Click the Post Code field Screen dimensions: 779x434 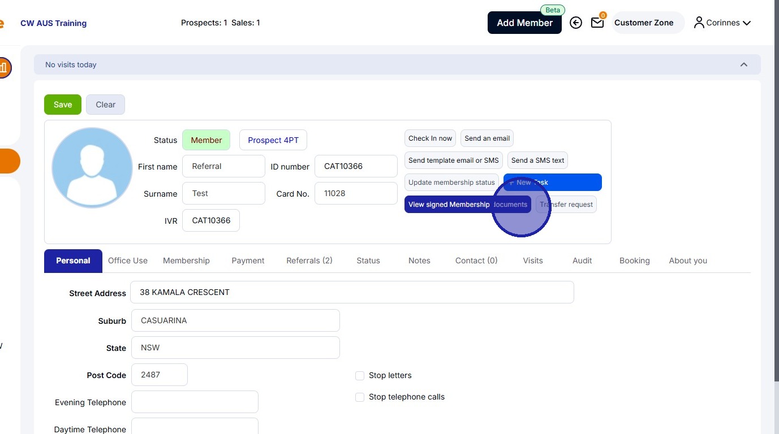point(160,375)
